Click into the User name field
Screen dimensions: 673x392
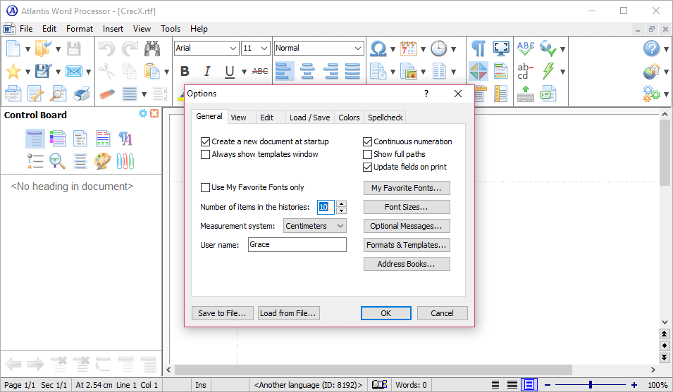click(x=297, y=245)
